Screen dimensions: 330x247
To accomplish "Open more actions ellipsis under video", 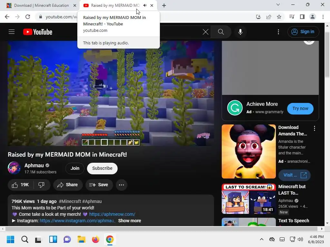I will (x=121, y=185).
